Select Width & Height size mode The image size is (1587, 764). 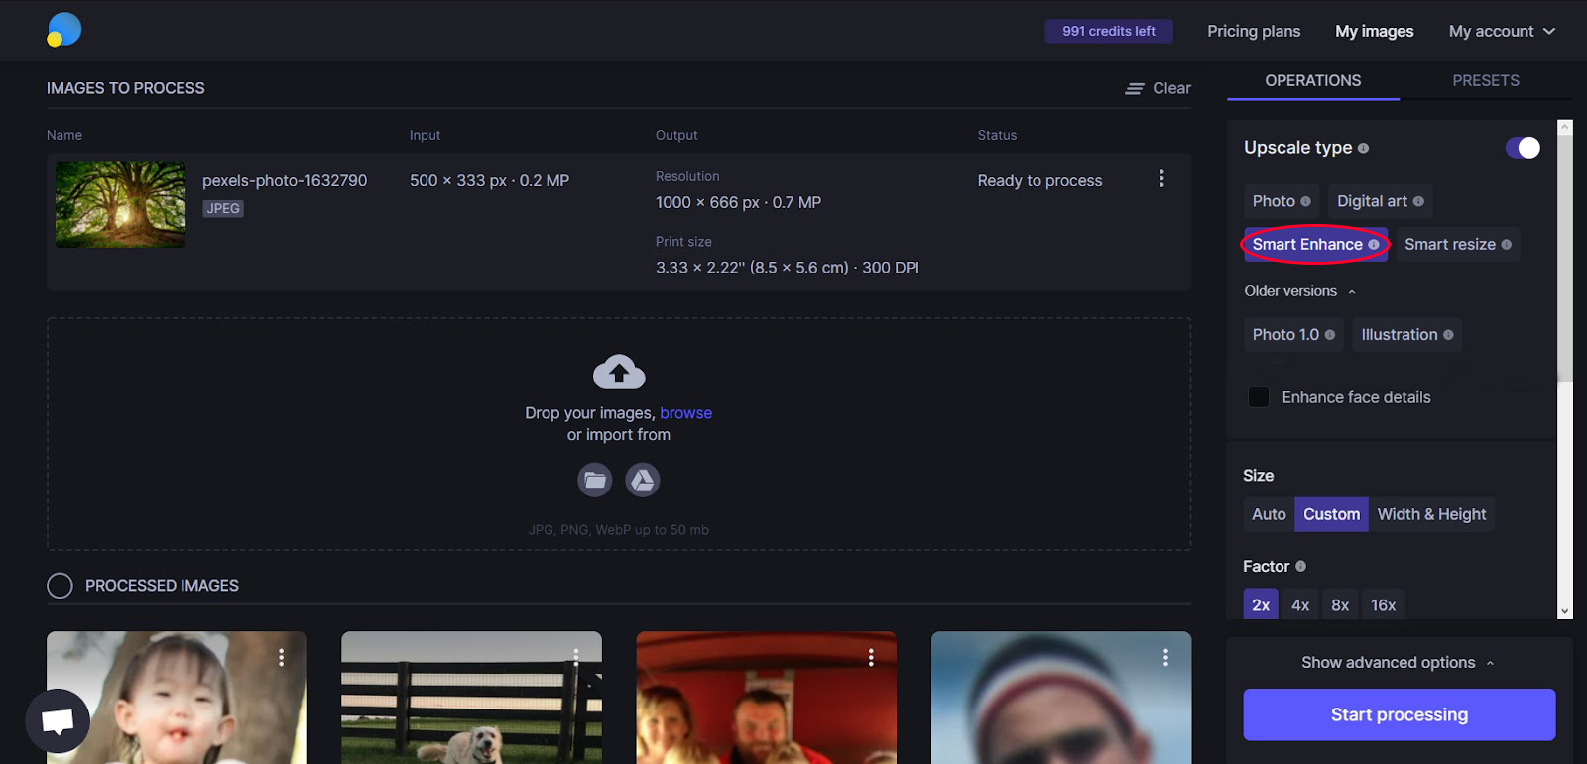(x=1431, y=514)
